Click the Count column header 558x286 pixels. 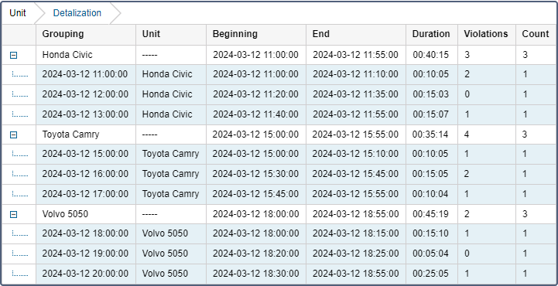[x=536, y=35]
